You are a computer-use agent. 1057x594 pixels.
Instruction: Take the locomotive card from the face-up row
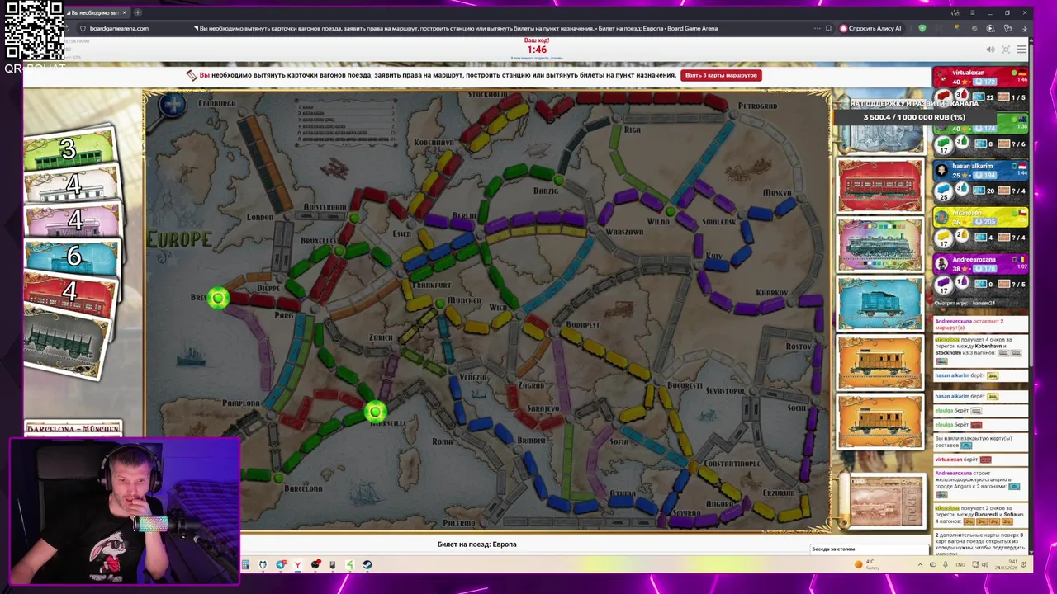(880, 245)
